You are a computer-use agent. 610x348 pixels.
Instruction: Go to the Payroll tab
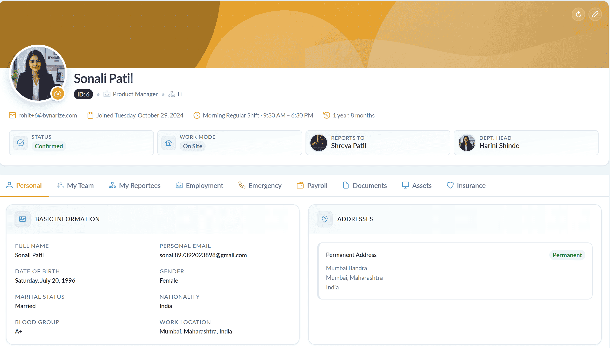pos(312,186)
